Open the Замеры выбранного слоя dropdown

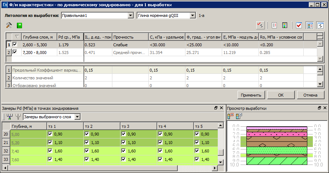[x=77, y=117]
